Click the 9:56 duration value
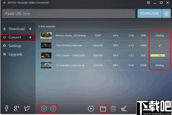 coord(131,65)
